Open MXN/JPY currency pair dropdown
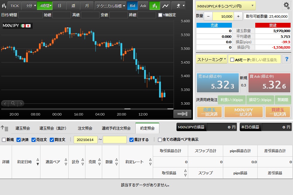The image size is (293, 195). [226, 6]
